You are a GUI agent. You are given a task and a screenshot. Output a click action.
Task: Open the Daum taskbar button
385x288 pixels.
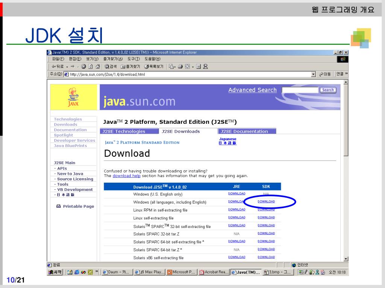[117, 272]
